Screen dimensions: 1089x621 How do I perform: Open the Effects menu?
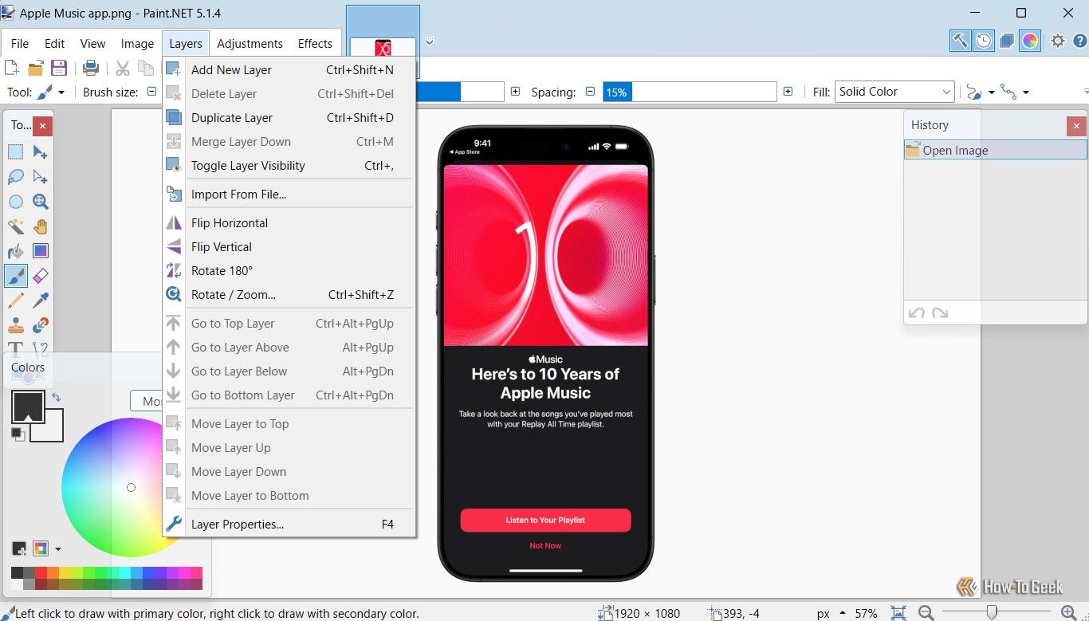pyautogui.click(x=315, y=44)
